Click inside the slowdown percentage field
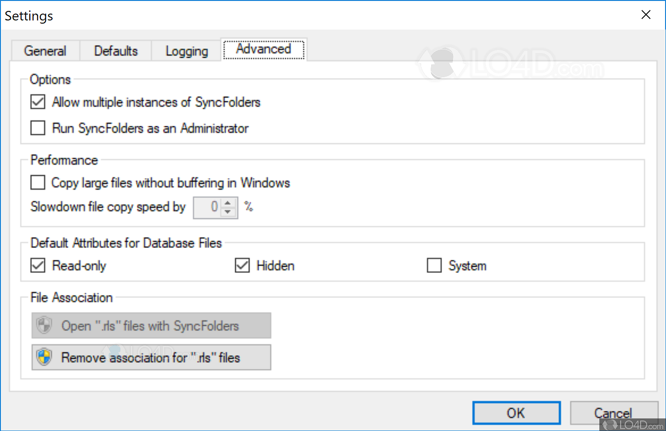This screenshot has height=431, width=666. pyautogui.click(x=210, y=208)
